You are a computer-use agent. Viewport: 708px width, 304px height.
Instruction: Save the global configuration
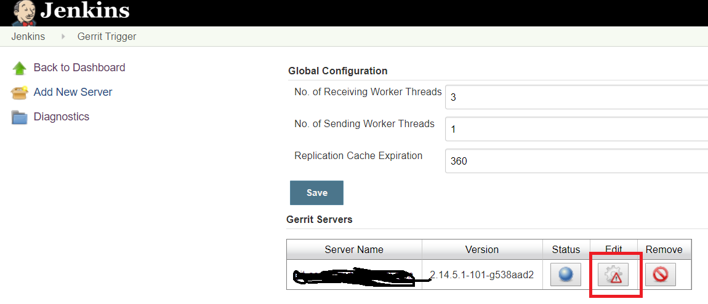(x=316, y=193)
